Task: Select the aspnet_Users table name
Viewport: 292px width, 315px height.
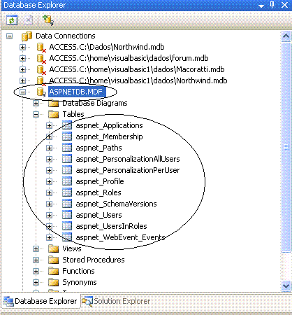Action: pyautogui.click(x=98, y=216)
